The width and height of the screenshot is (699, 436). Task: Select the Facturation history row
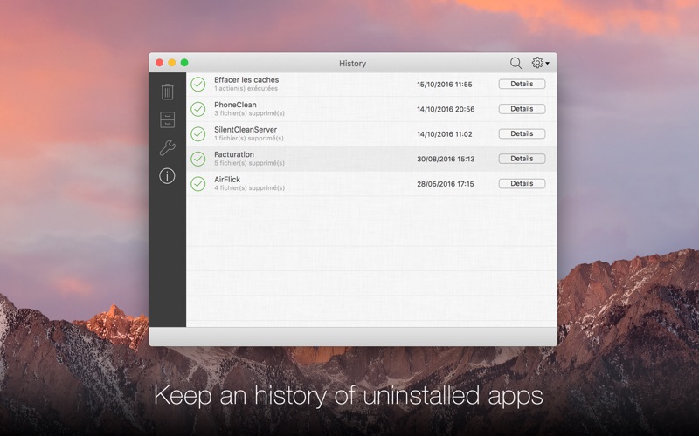coord(349,159)
